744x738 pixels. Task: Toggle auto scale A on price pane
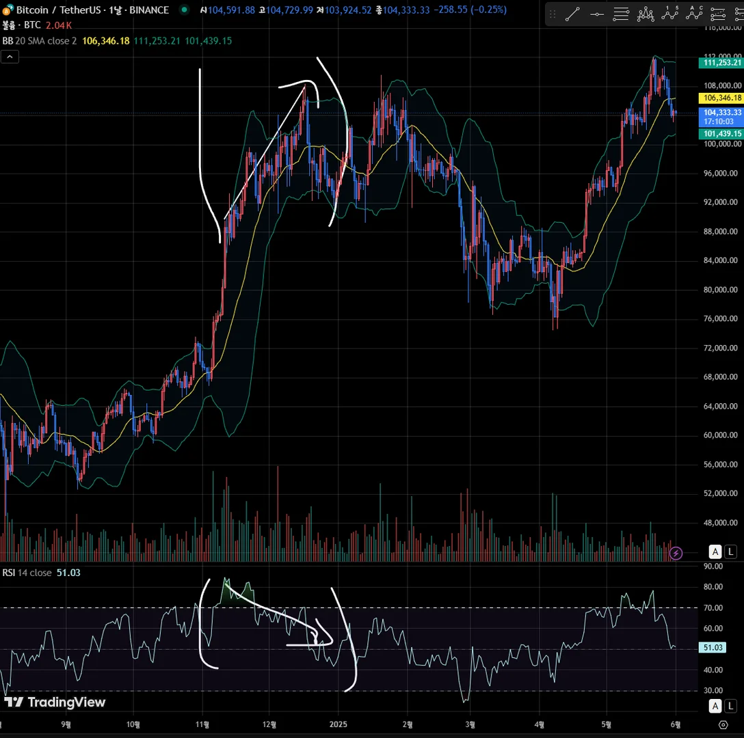[x=715, y=551]
